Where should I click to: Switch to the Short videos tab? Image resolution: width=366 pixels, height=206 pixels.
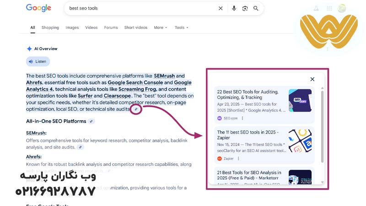pyautogui.click(x=135, y=27)
